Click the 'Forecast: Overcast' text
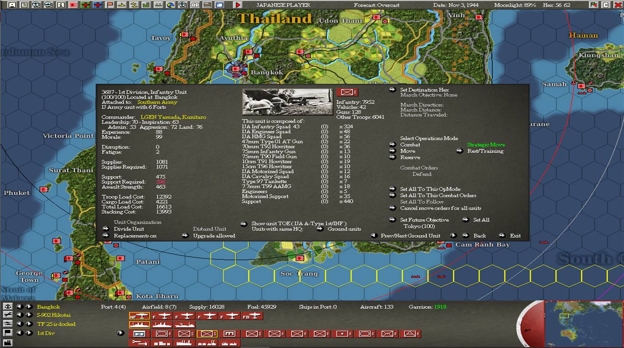Screen dimensions: 624x348 tap(376, 5)
